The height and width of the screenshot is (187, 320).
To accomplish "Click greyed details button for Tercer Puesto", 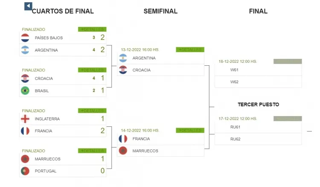I will point(288,118).
